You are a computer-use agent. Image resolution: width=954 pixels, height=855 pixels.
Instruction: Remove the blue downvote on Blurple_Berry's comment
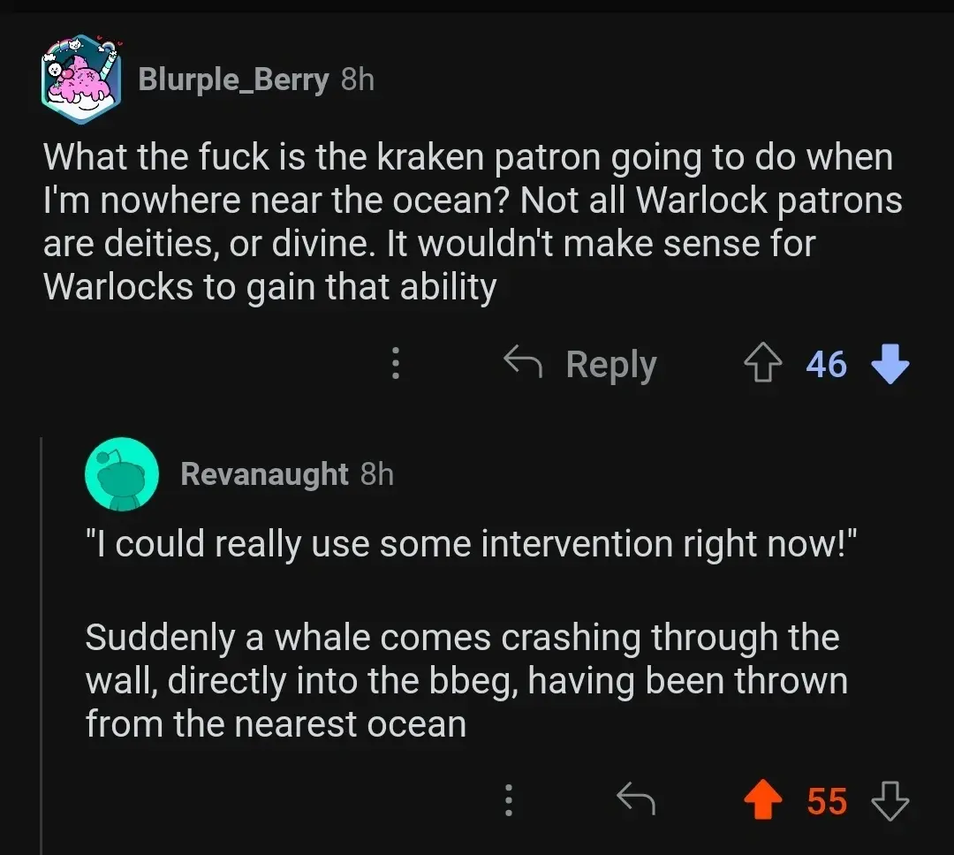(x=890, y=363)
